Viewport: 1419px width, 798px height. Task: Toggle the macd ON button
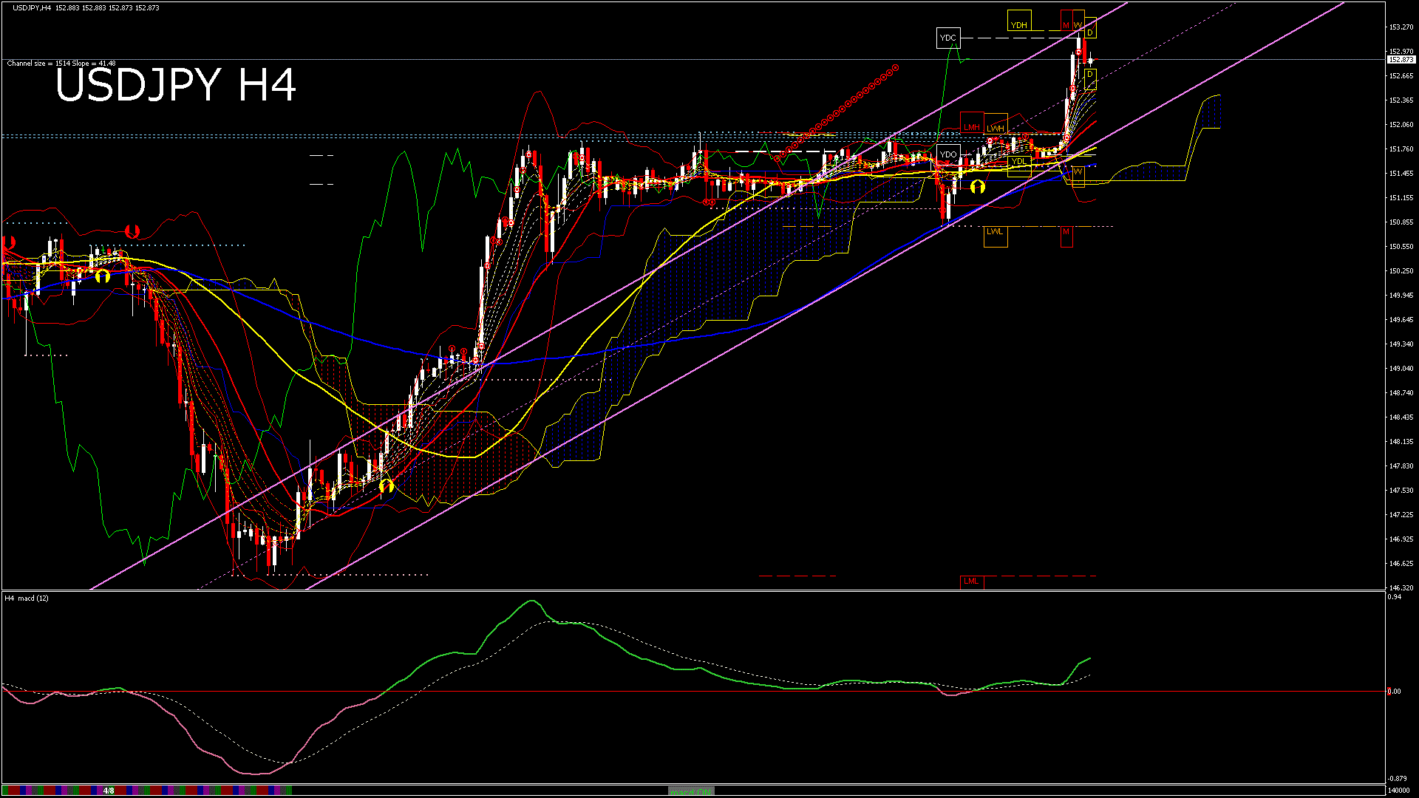coord(691,791)
